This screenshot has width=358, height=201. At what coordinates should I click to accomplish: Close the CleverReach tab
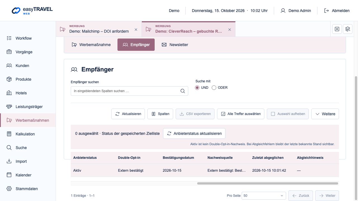[x=230, y=29]
